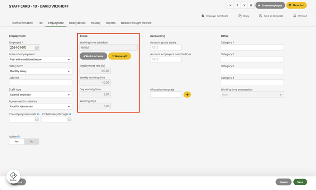This screenshot has height=190, width=316.
Task: Open the Staff type dropdown
Action: coord(41,95)
